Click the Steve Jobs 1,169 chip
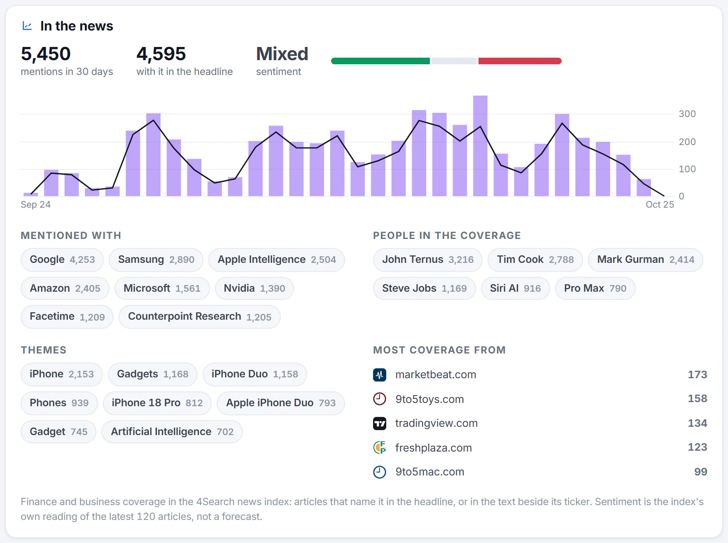The height and width of the screenshot is (543, 728). pos(425,288)
